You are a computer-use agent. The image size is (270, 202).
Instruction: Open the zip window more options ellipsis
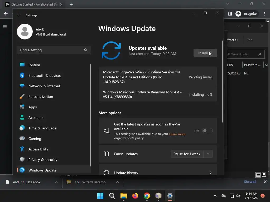click(250, 40)
